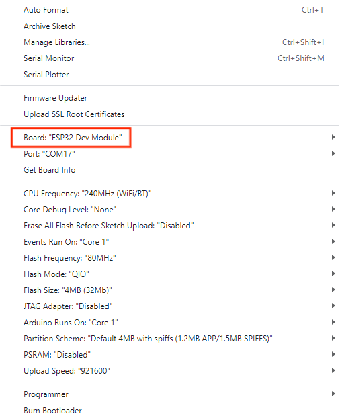Open Core Debug Level options

170,210
